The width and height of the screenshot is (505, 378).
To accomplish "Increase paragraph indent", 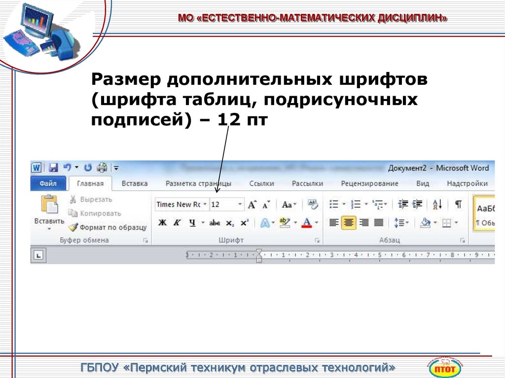I will pyautogui.click(x=417, y=204).
